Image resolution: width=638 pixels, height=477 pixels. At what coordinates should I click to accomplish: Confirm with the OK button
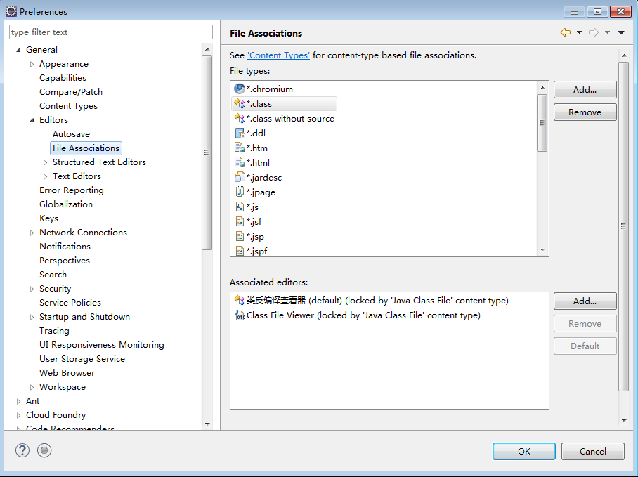pos(523,452)
